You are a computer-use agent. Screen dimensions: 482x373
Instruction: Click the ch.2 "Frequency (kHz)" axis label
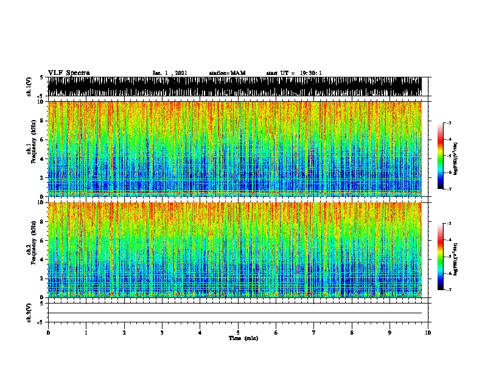coord(33,243)
